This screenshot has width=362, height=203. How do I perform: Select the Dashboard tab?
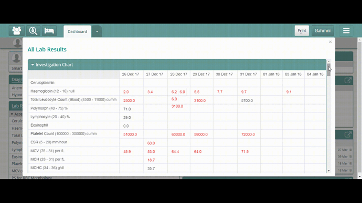click(77, 31)
